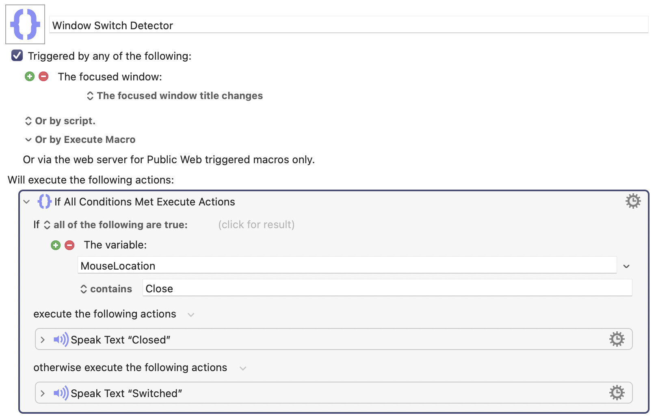Open "The focused window title changes" popup
Screen dimensions: 654x419
tap(175, 96)
